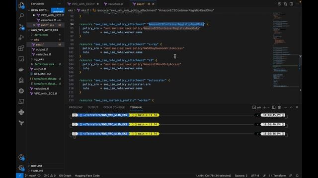318x178 pixels.
Task: Open terminal panel ellipsis menu
Action: (x=285, y=107)
